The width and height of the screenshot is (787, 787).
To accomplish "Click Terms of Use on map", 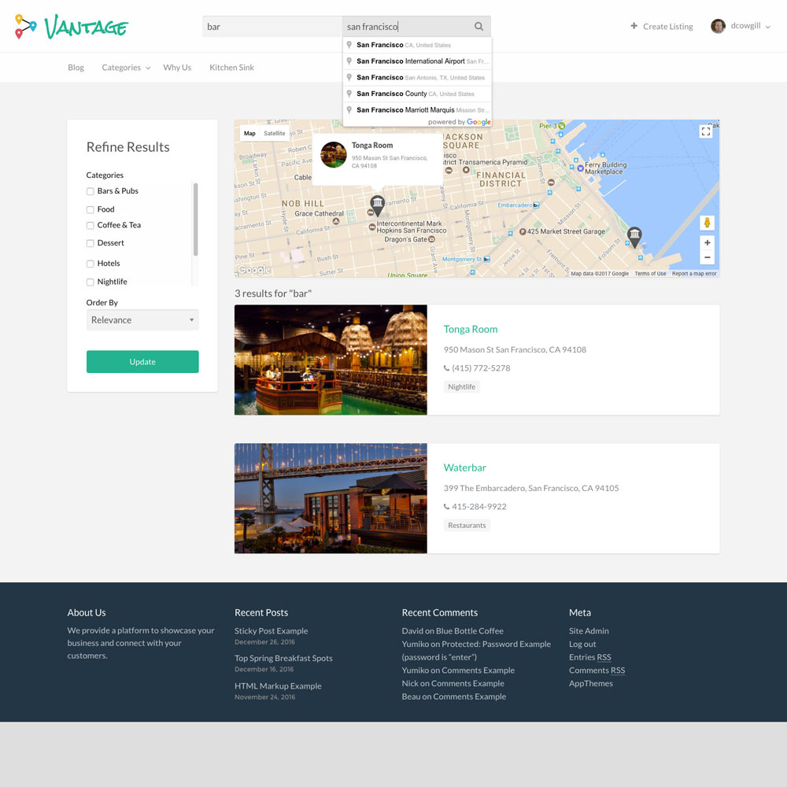I will 650,274.
